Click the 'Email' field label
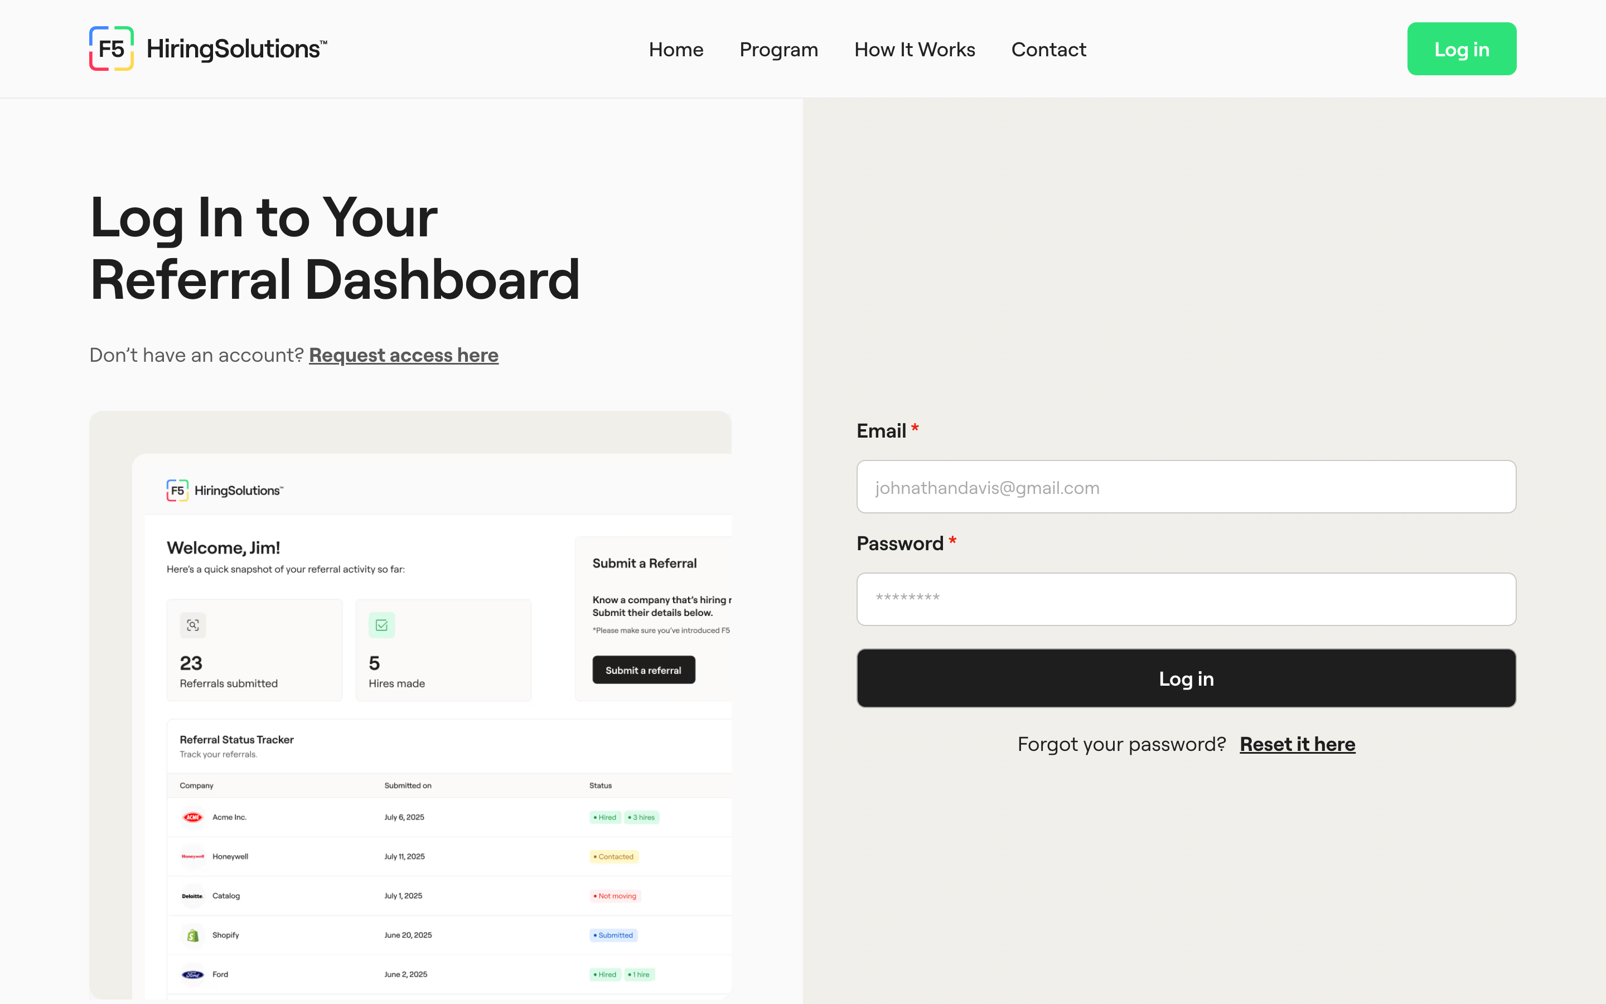 coord(881,430)
